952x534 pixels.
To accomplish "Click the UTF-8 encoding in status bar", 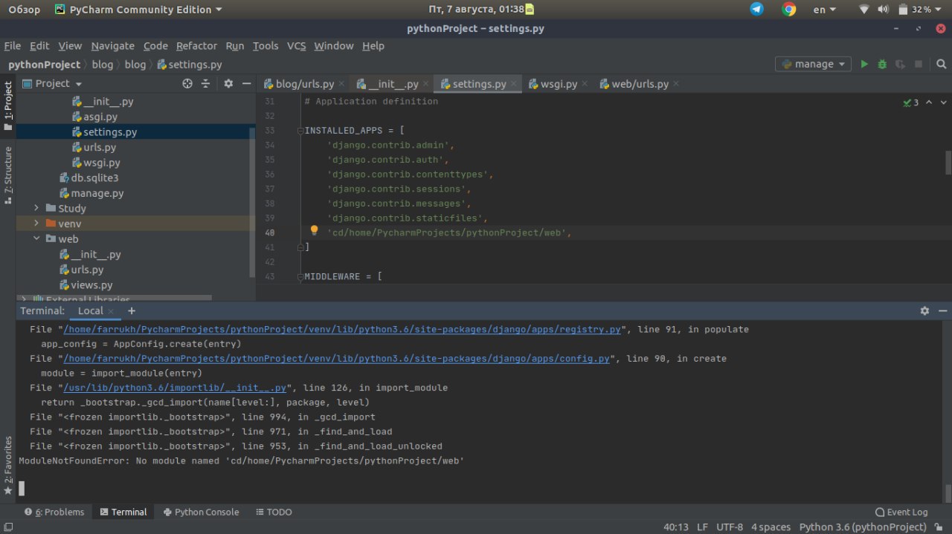I will coord(730,527).
